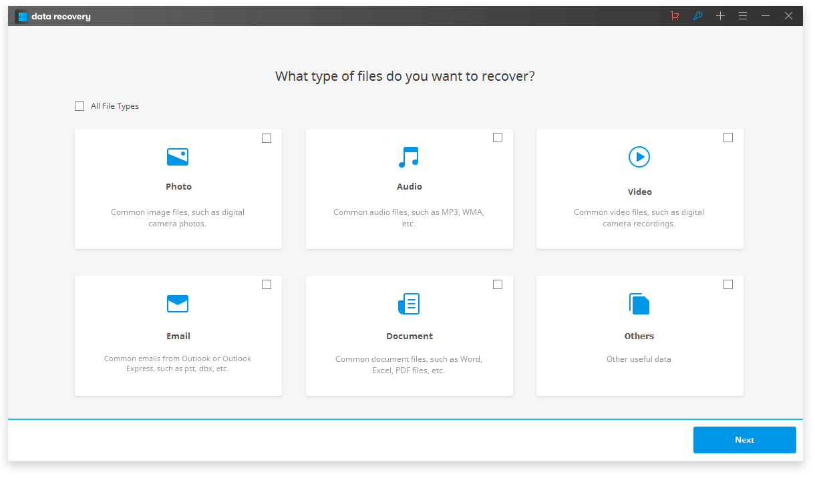
Task: Click the Audio music note icon
Action: point(409,158)
